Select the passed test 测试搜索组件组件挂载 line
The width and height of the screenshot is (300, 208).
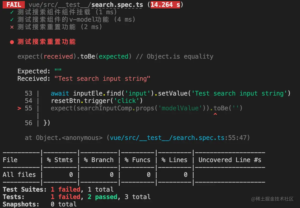pyautogui.click(x=63, y=12)
